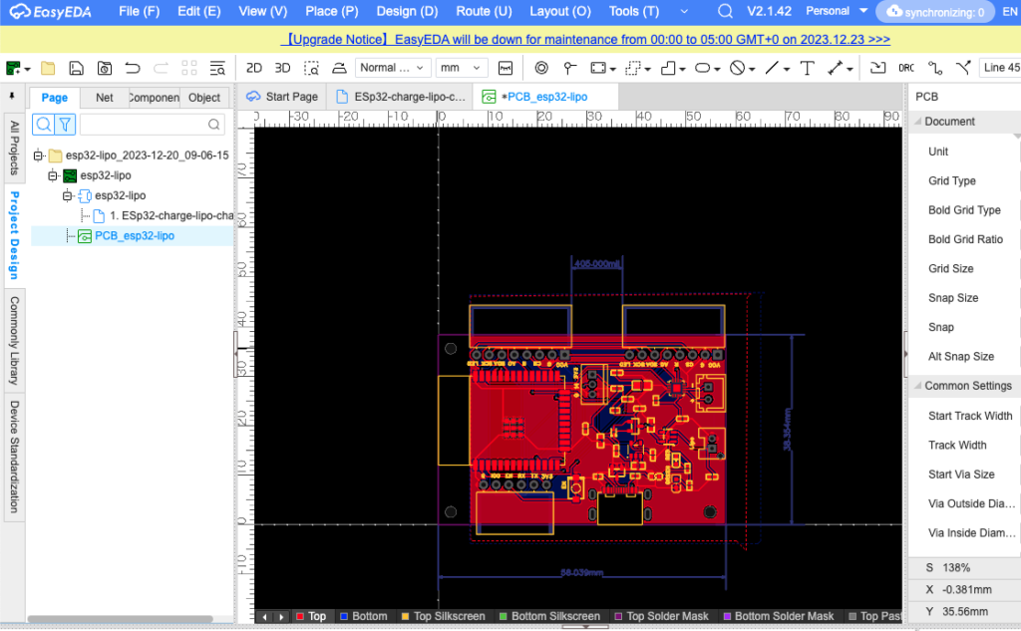The width and height of the screenshot is (1021, 631).
Task: Toggle the filter button in the tree search
Action: 65,124
